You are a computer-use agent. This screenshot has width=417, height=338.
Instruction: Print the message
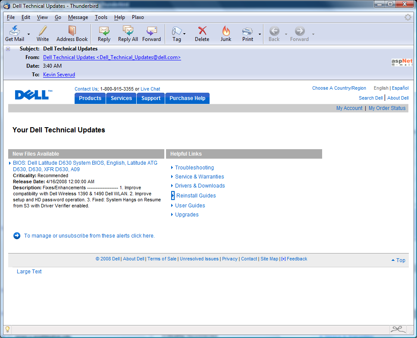tap(248, 34)
